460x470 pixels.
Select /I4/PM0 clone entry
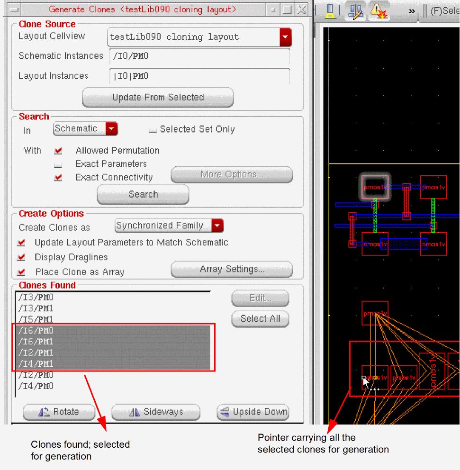point(36,386)
